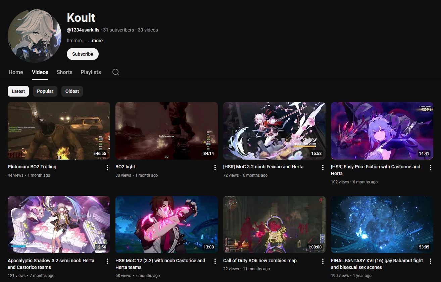Open options menu for BO2 fight video

[x=215, y=168]
